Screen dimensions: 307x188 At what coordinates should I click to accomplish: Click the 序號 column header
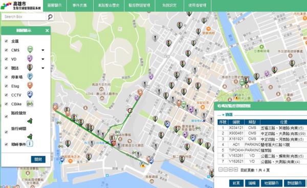point(223,122)
